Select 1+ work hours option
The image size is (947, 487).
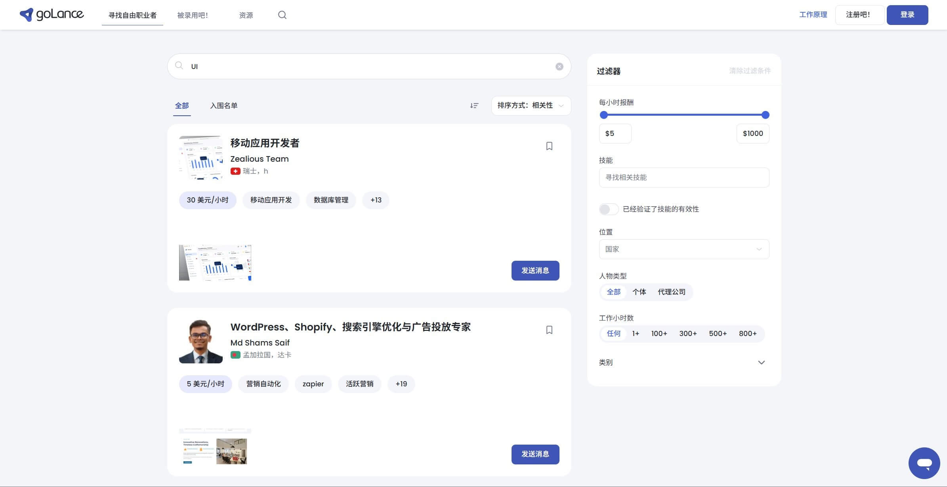[636, 334]
